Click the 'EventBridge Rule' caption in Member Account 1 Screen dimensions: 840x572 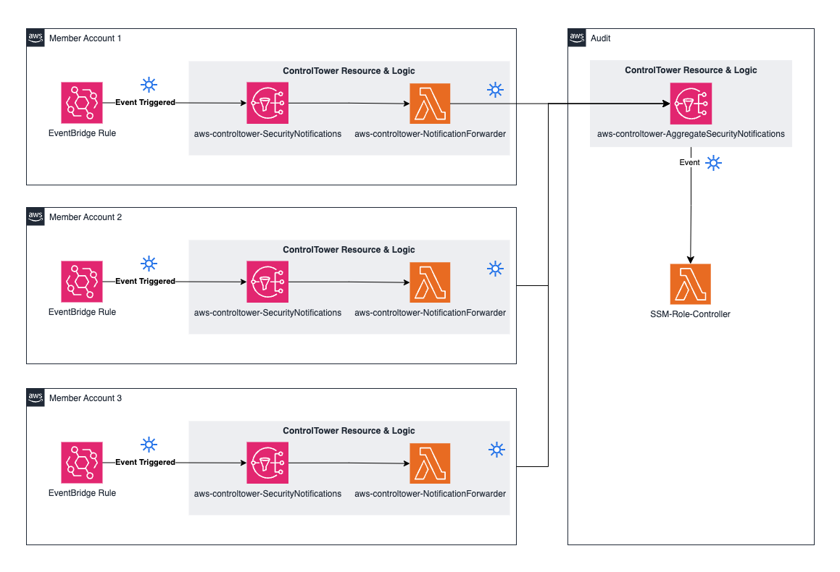[82, 133]
